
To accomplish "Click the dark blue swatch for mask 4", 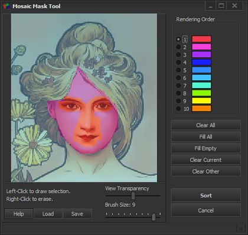I will (201, 62).
